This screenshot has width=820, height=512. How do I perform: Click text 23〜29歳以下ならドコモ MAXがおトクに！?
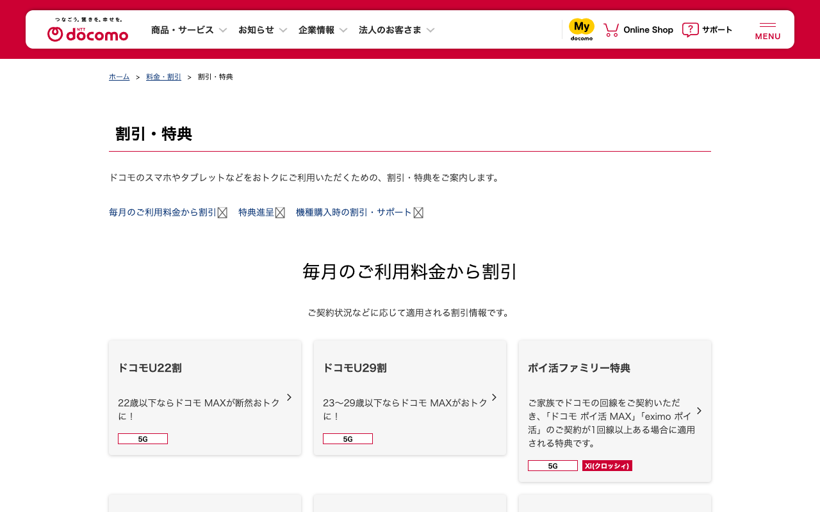(x=404, y=410)
